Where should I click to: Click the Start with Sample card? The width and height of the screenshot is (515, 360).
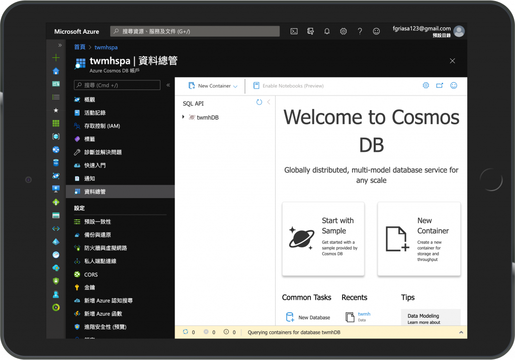pyautogui.click(x=323, y=238)
